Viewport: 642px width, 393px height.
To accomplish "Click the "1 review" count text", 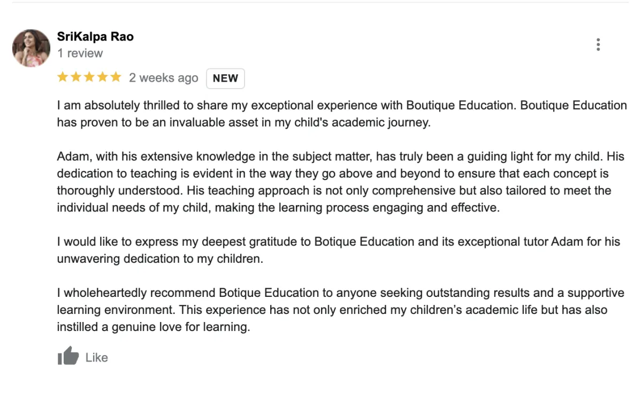I will click(x=80, y=53).
